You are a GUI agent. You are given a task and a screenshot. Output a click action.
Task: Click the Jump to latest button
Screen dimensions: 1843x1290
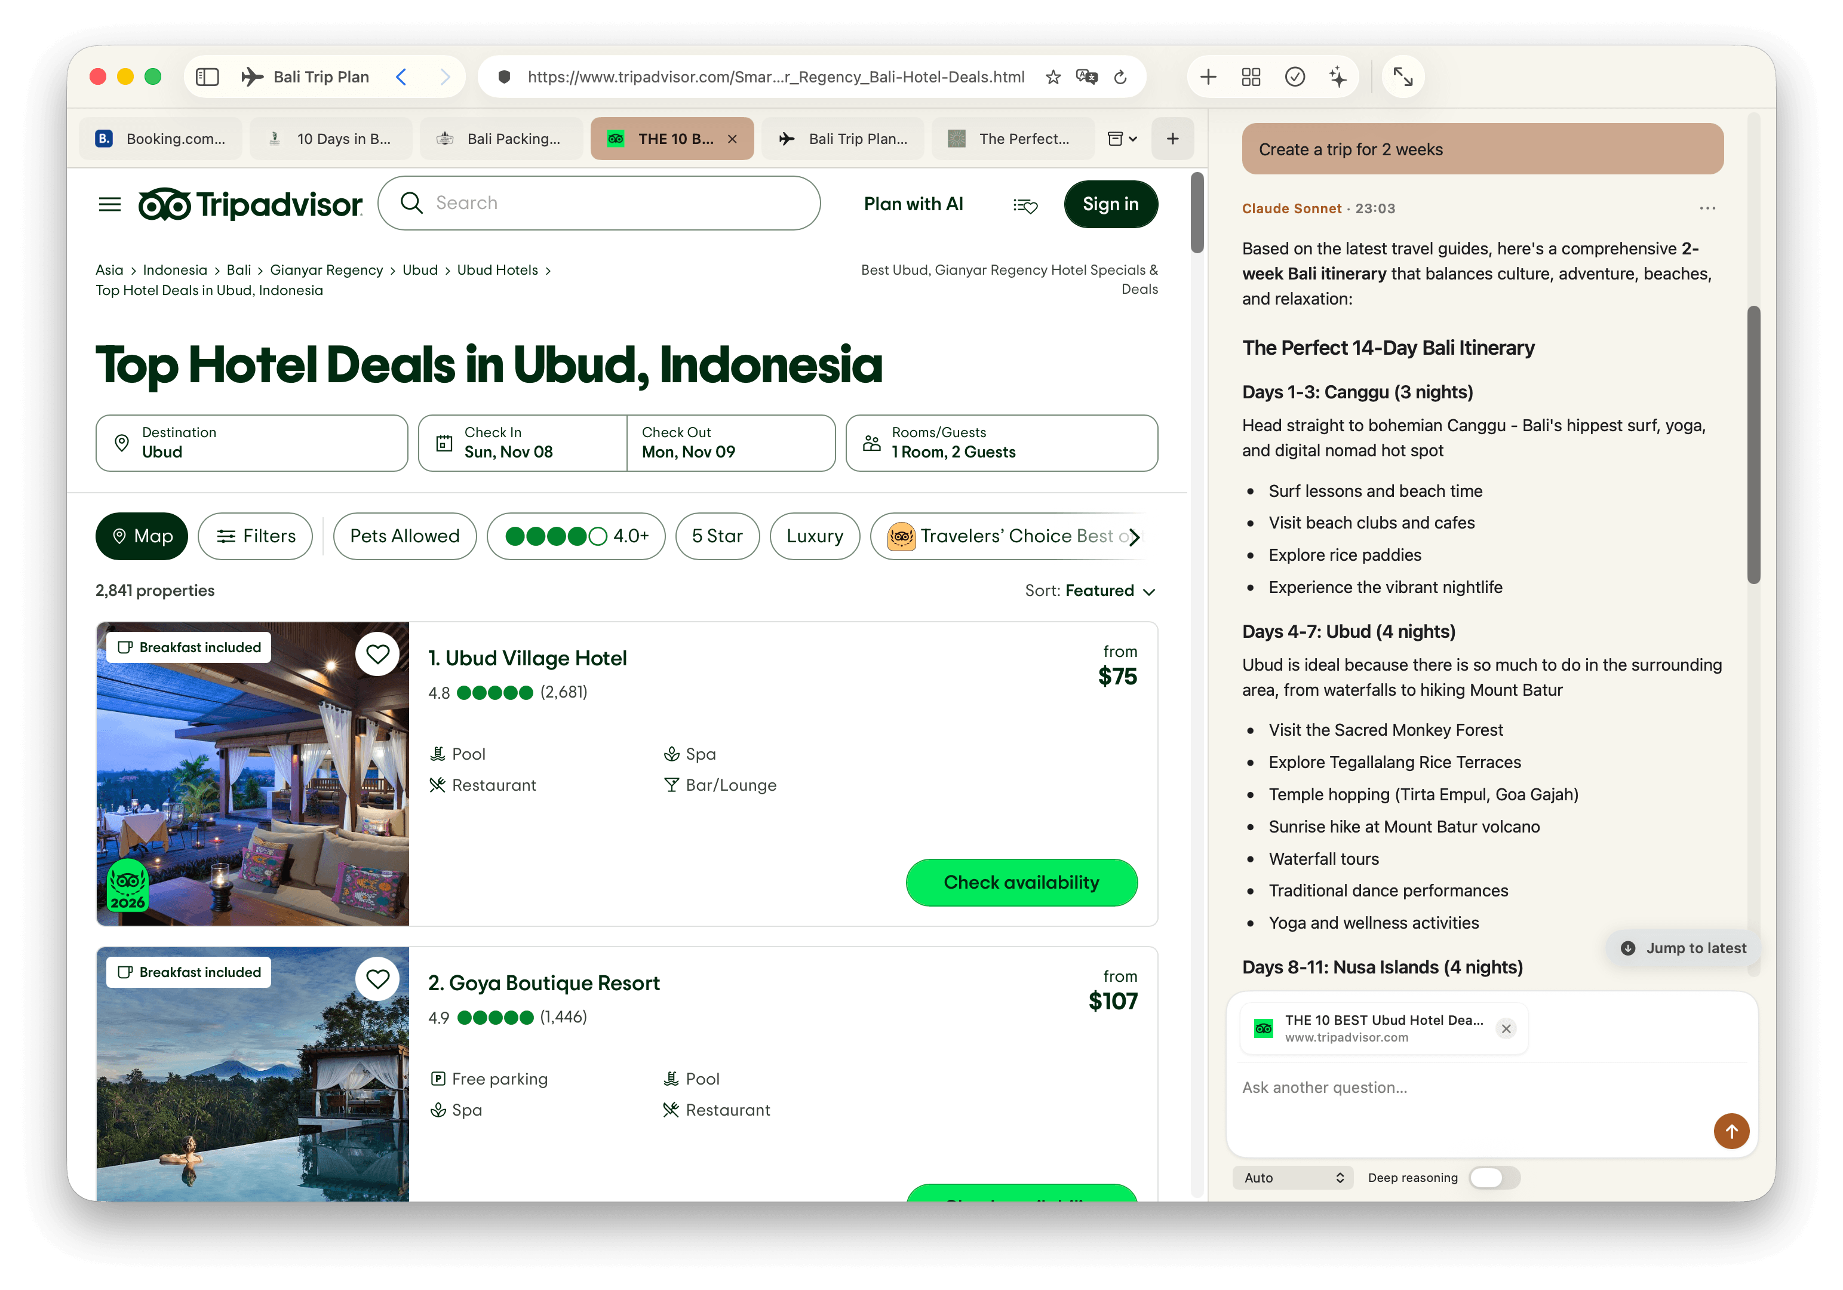[x=1684, y=947]
